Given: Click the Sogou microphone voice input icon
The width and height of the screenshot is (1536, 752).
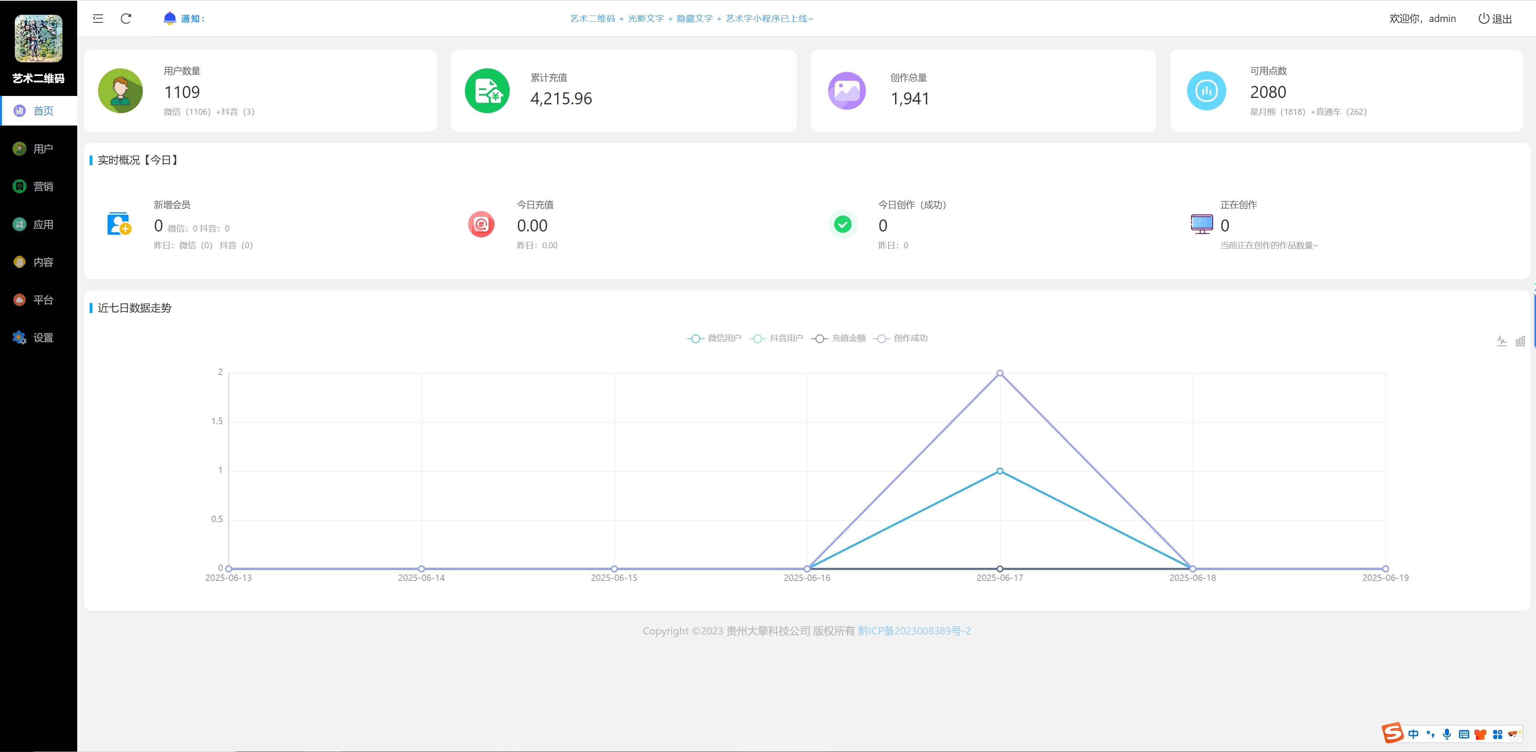Looking at the screenshot, I should click(x=1446, y=734).
